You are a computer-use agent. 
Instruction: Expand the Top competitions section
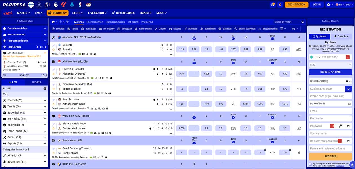(45, 41)
